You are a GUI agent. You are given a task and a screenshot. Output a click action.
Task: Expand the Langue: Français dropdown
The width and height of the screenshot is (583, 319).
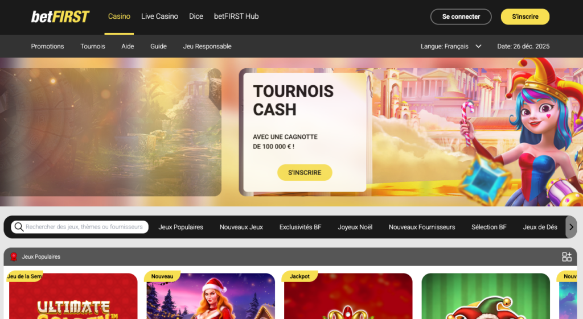tap(451, 47)
